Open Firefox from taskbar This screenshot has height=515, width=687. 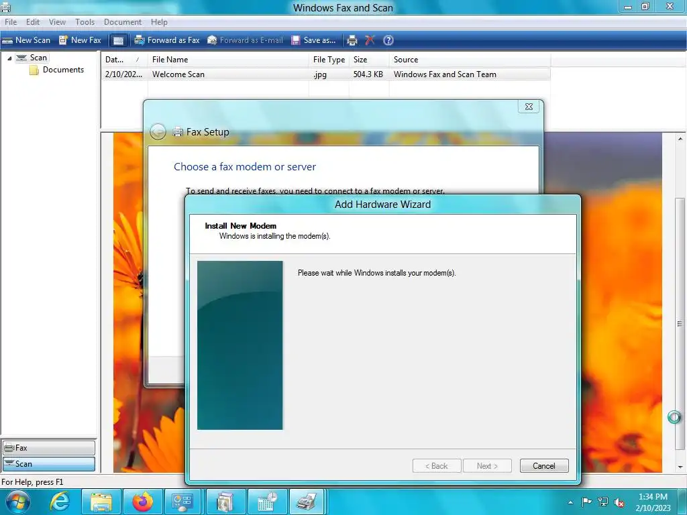coord(143,502)
